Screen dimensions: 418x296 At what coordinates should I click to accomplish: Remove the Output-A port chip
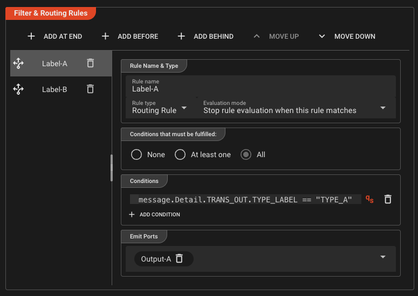[180, 259]
